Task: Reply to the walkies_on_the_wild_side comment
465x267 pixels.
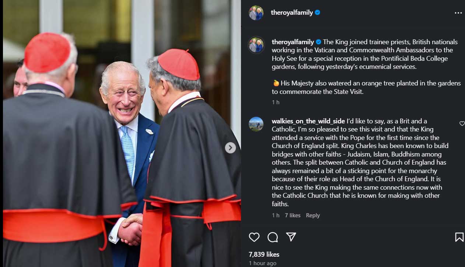Action: (x=313, y=215)
